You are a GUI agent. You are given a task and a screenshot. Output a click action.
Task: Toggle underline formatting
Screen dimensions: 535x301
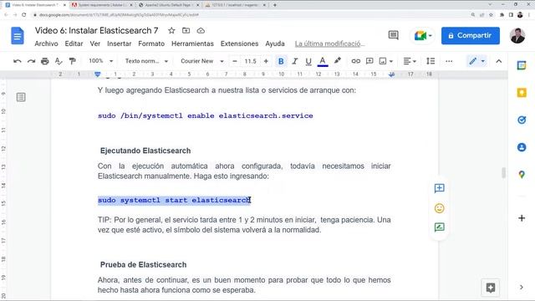(308, 61)
